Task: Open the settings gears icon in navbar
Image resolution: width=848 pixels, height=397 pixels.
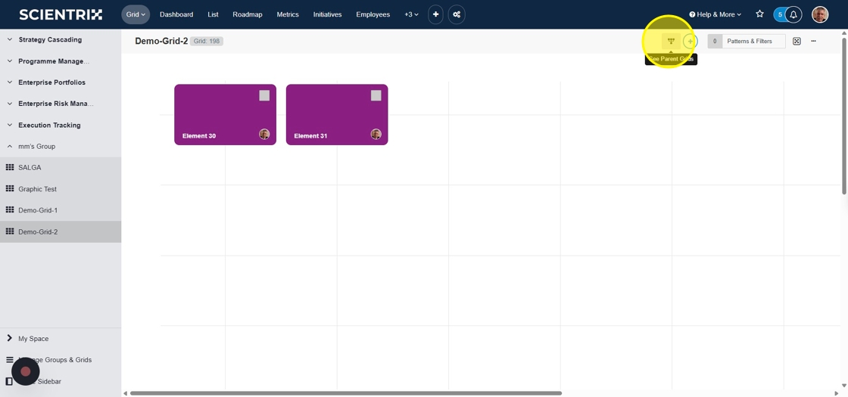Action: (457, 14)
